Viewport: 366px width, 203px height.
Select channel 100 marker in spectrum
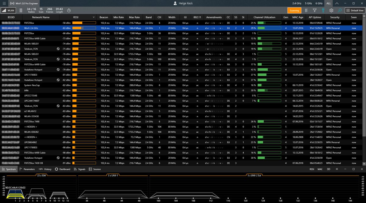click(x=158, y=198)
